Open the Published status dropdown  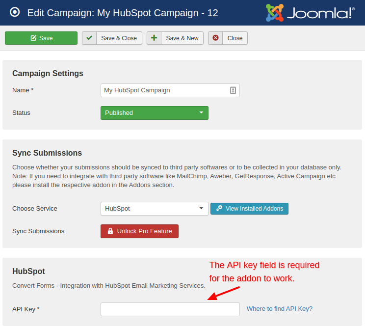[x=155, y=113]
